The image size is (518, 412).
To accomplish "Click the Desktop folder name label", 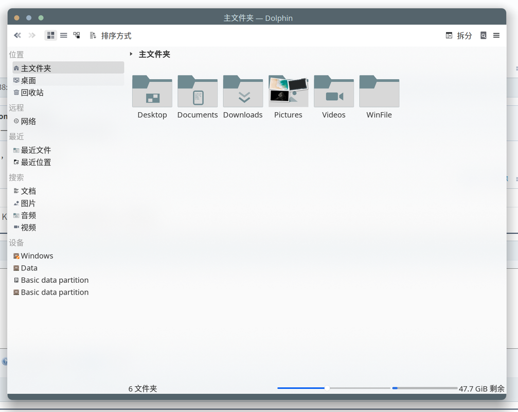I will (152, 115).
